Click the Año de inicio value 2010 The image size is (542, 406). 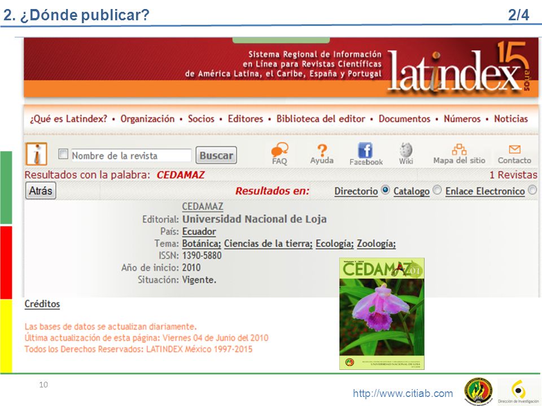click(x=191, y=267)
